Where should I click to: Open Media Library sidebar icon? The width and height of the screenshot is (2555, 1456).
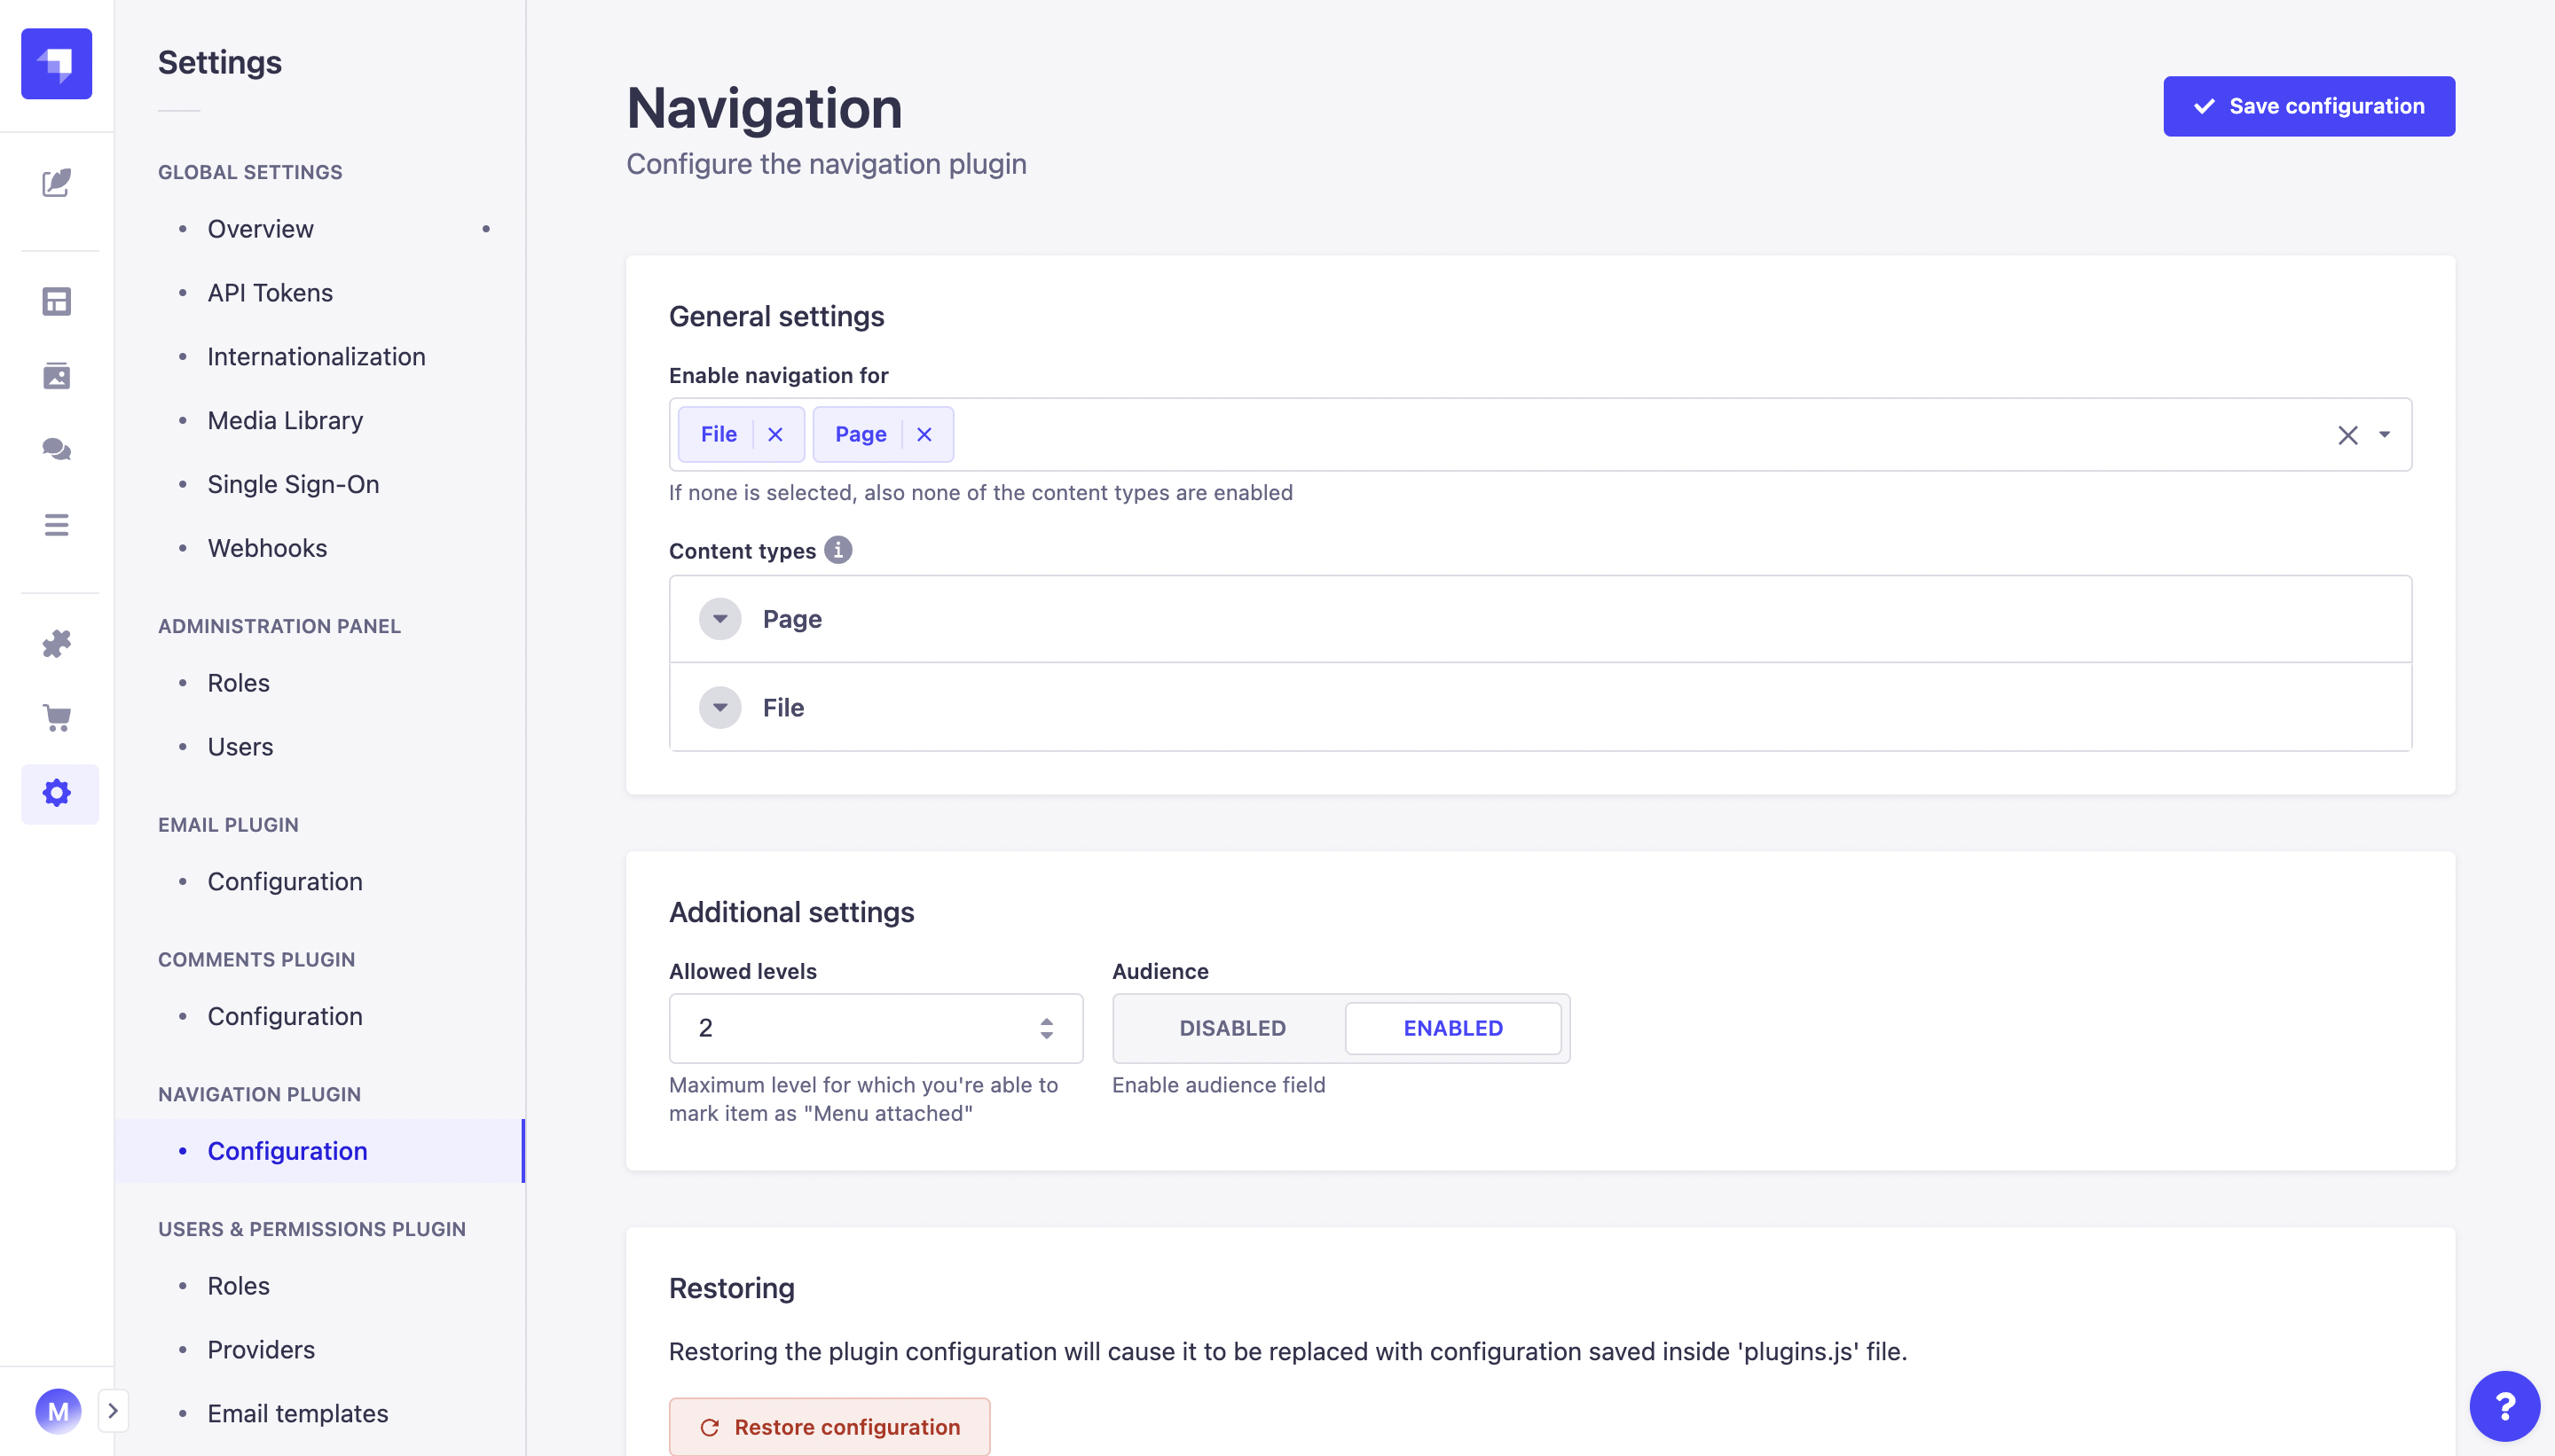click(x=57, y=376)
